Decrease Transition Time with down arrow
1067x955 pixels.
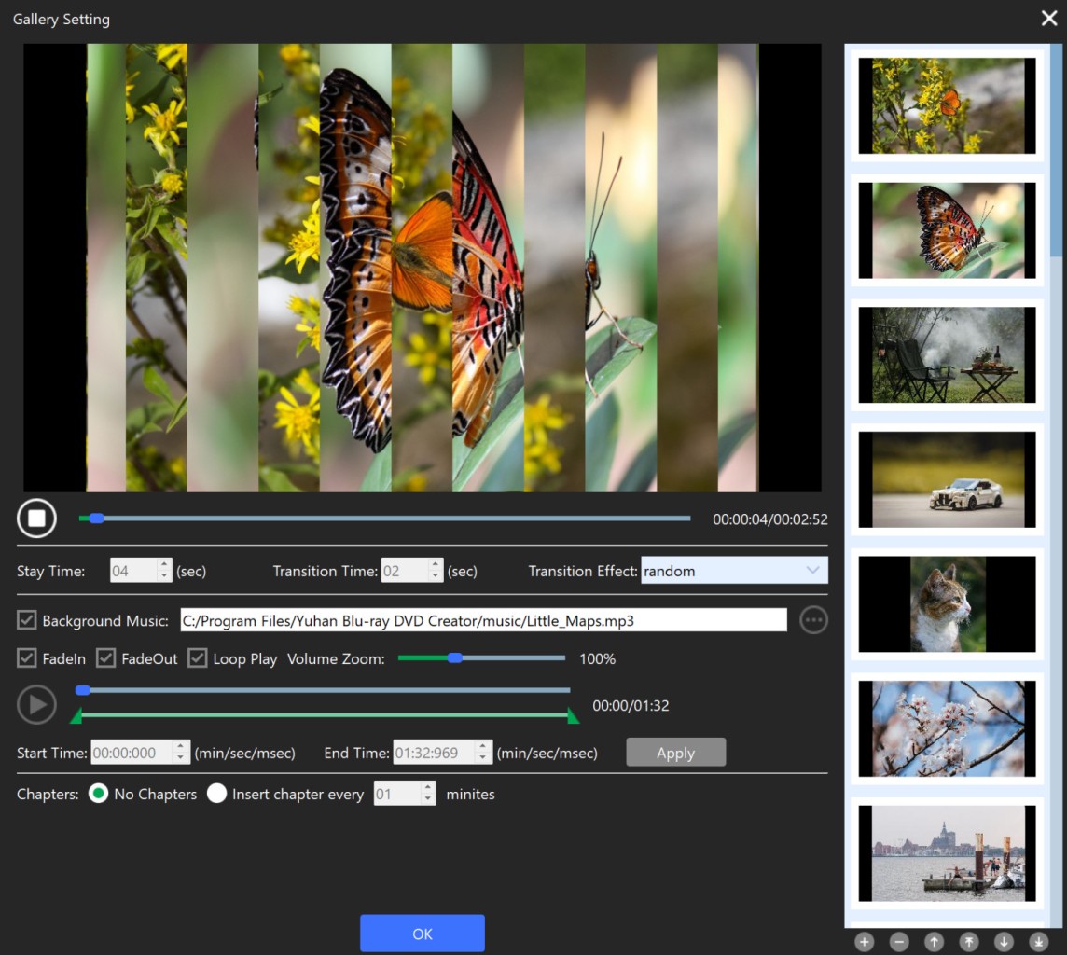click(436, 576)
